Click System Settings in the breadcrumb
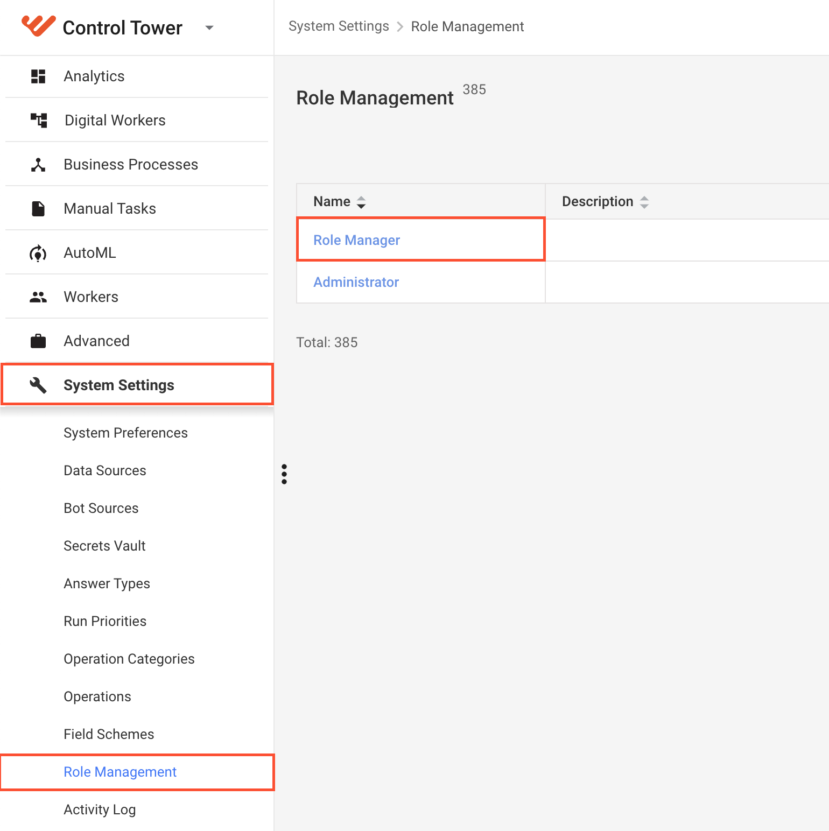This screenshot has height=831, width=829. click(x=339, y=26)
